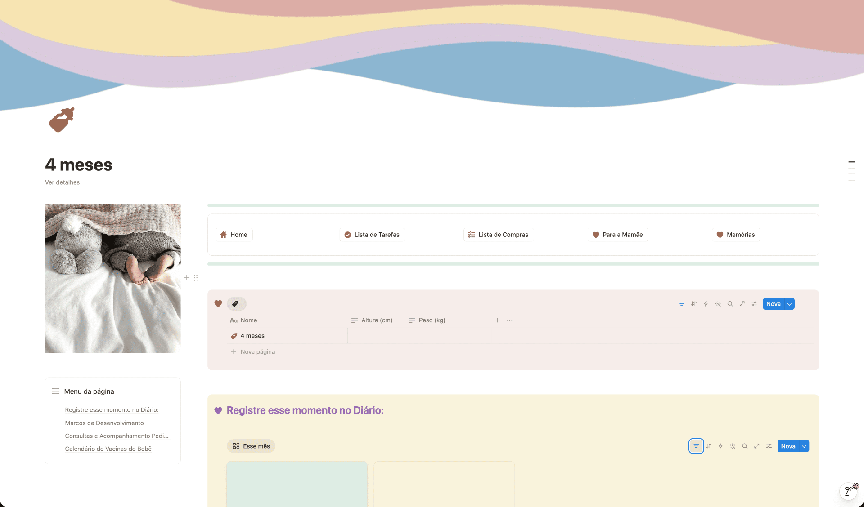Click search icon in the Diário database toolbar
This screenshot has height=507, width=864.
(745, 446)
